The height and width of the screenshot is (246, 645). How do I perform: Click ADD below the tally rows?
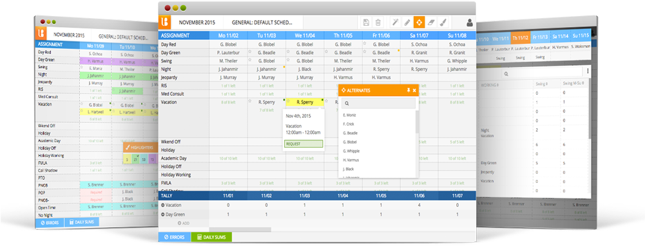coord(183,223)
